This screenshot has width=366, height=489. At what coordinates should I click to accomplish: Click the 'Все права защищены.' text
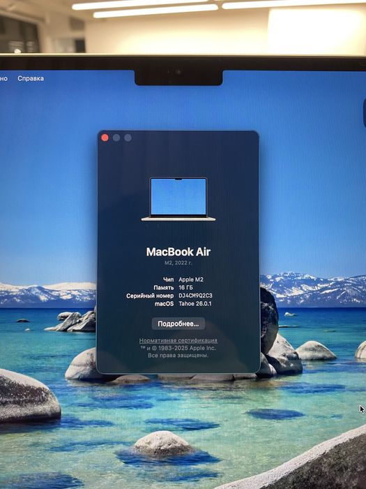click(178, 356)
